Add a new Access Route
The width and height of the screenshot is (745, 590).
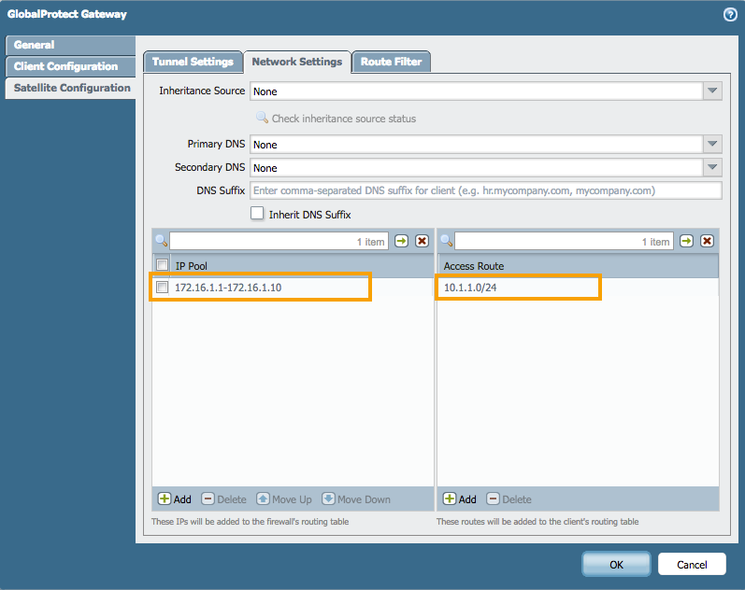coord(460,499)
